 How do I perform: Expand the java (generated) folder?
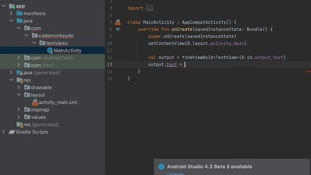[11, 72]
